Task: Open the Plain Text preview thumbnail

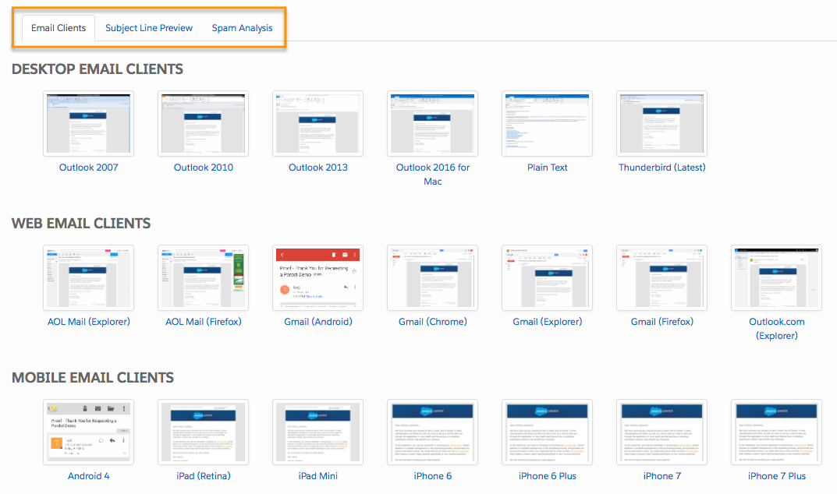Action: point(547,124)
